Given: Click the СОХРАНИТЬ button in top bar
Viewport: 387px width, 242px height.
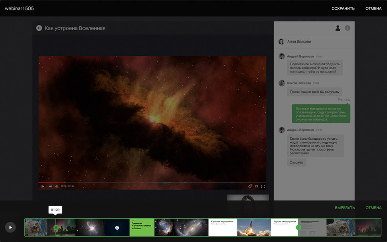Looking at the screenshot, I should point(343,8).
